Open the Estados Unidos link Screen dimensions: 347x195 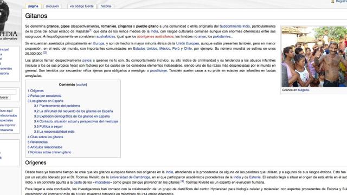click(145, 49)
